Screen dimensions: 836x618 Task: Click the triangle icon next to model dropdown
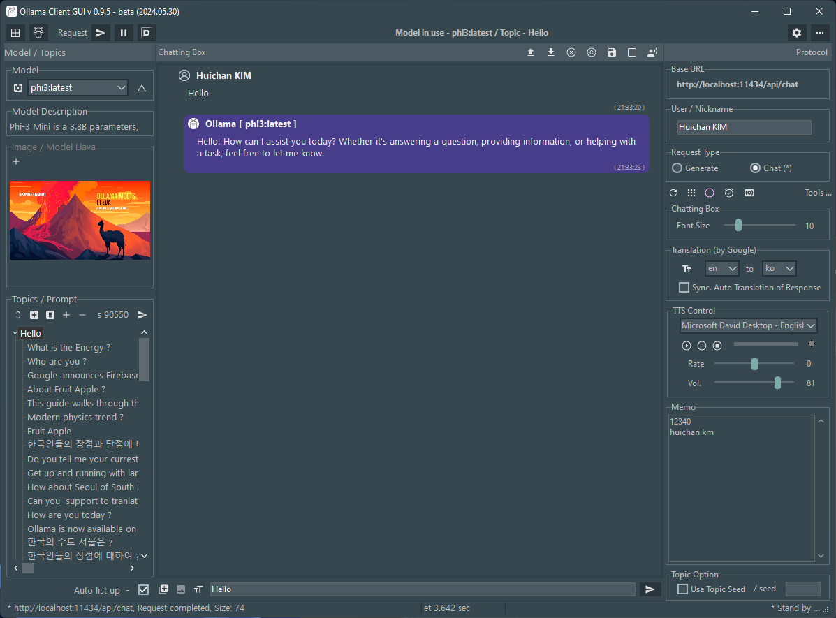(141, 88)
